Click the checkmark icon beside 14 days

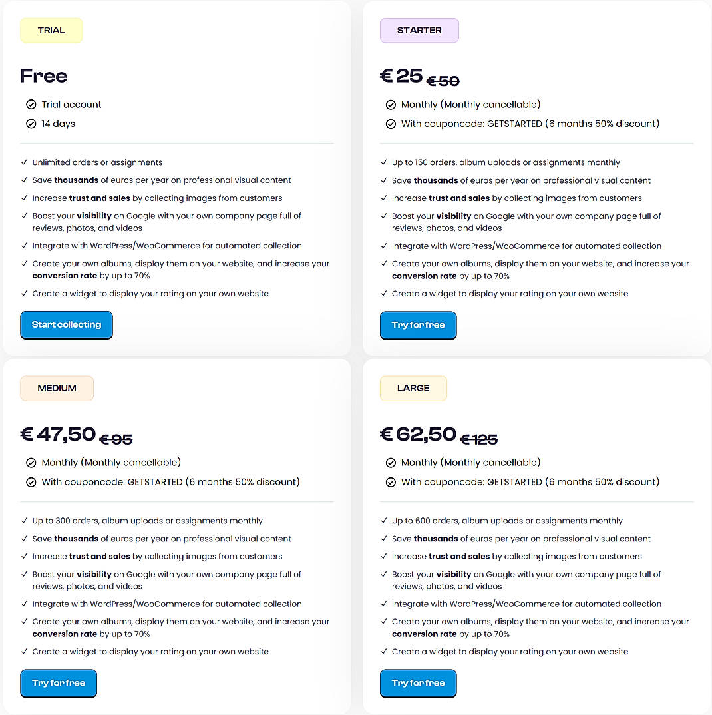31,124
